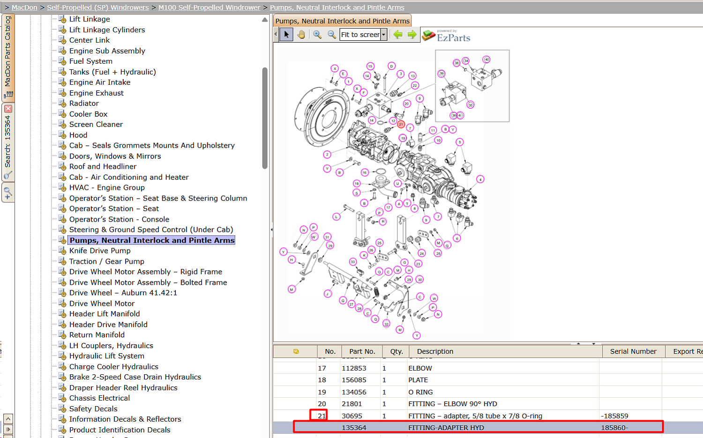This screenshot has width=703, height=438.
Task: Click the Operator's Station – Seat page icon
Action: 62,208
